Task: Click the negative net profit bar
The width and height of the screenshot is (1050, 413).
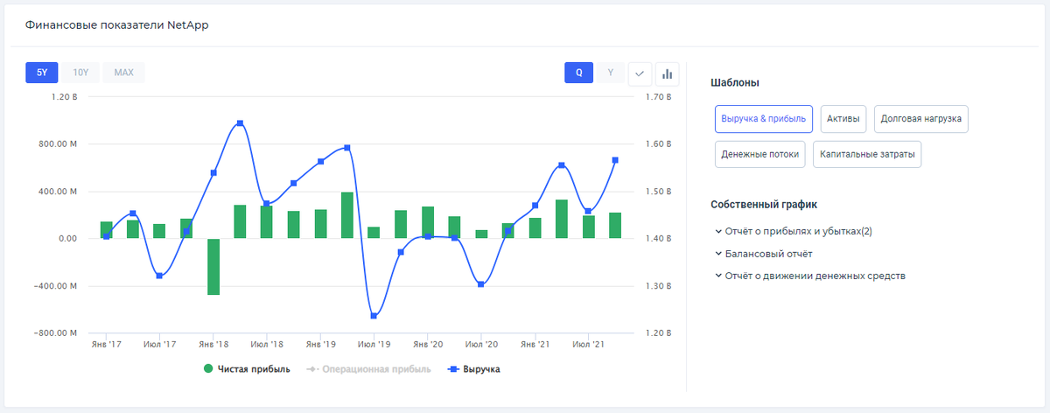Action: 213,266
